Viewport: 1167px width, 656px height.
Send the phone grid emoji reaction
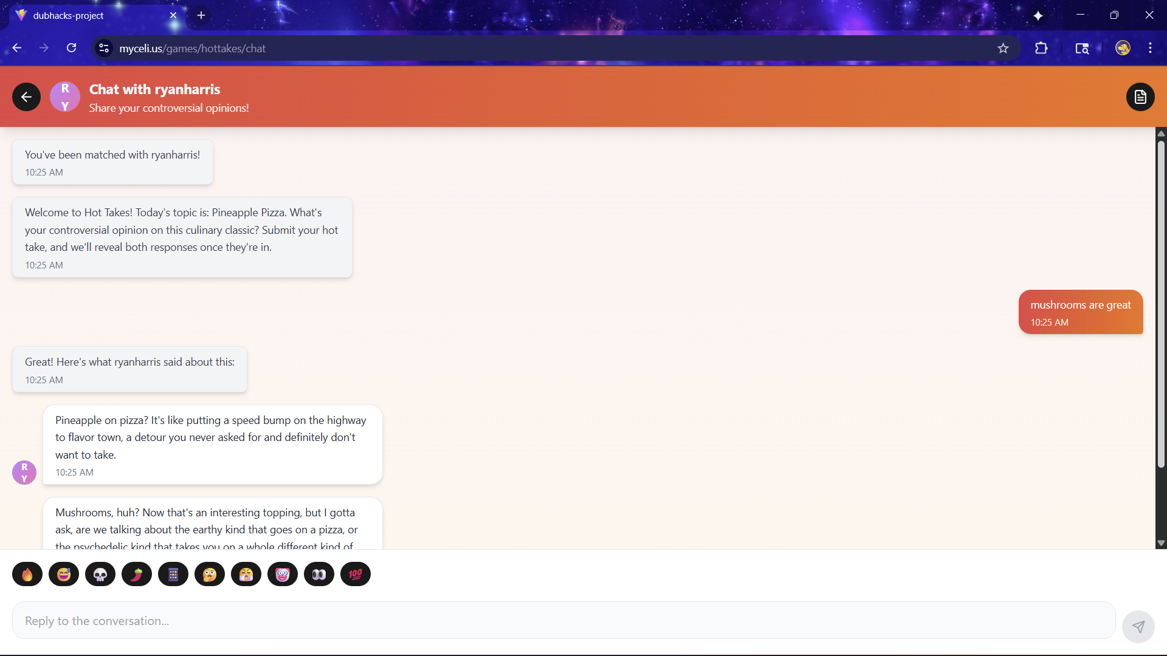coord(173,574)
